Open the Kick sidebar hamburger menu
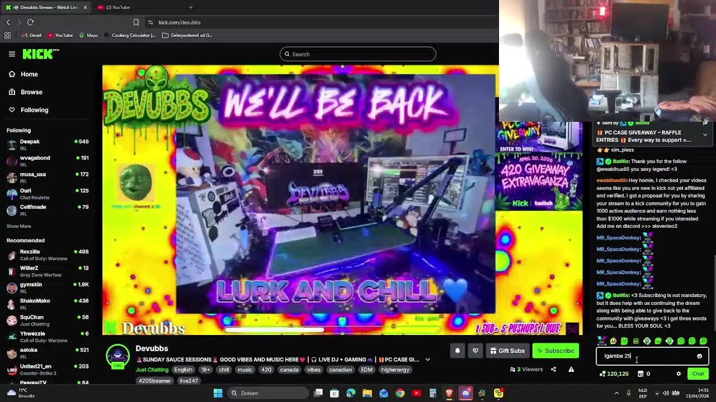The width and height of the screenshot is (716, 402). point(12,54)
